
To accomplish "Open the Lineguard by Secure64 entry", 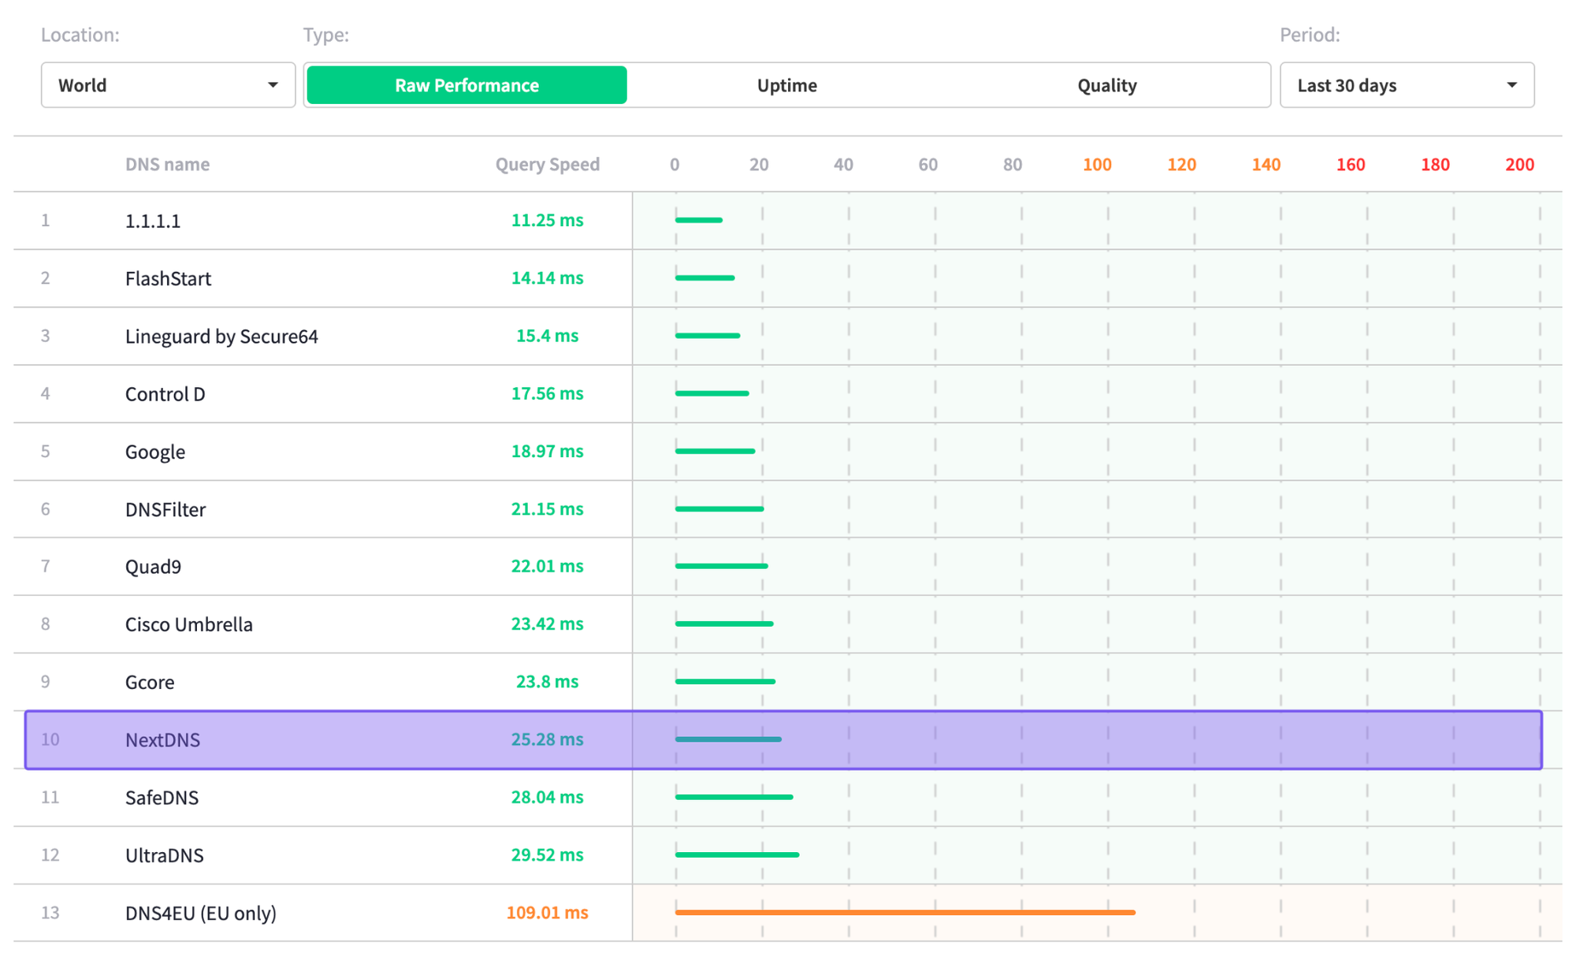I will (221, 337).
